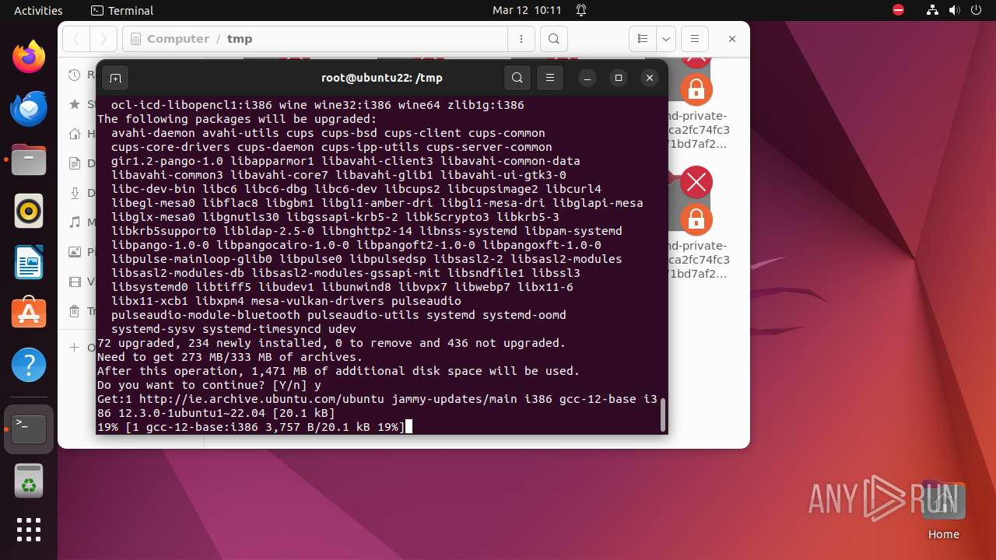Viewport: 996px width, 560px height.
Task: Show Applications grid
Action: (29, 530)
